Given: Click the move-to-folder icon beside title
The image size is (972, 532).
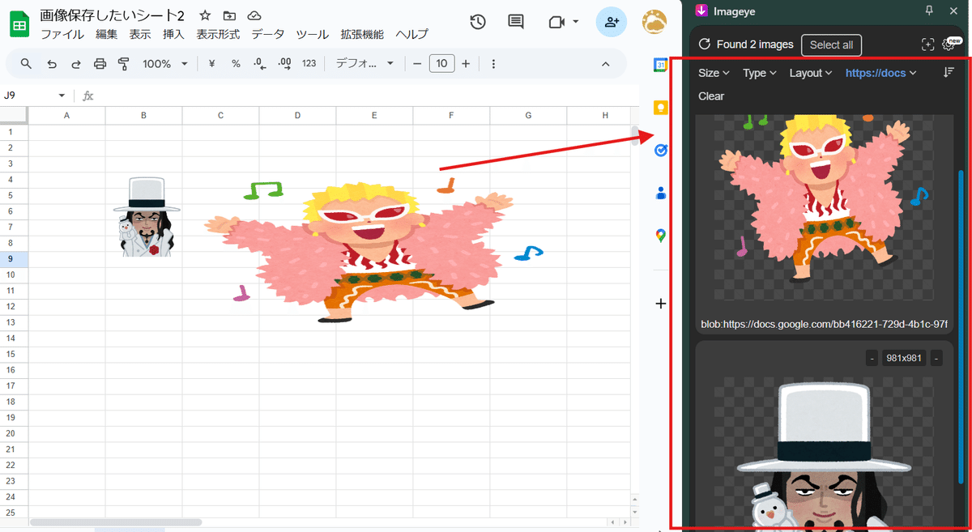Looking at the screenshot, I should [x=229, y=15].
